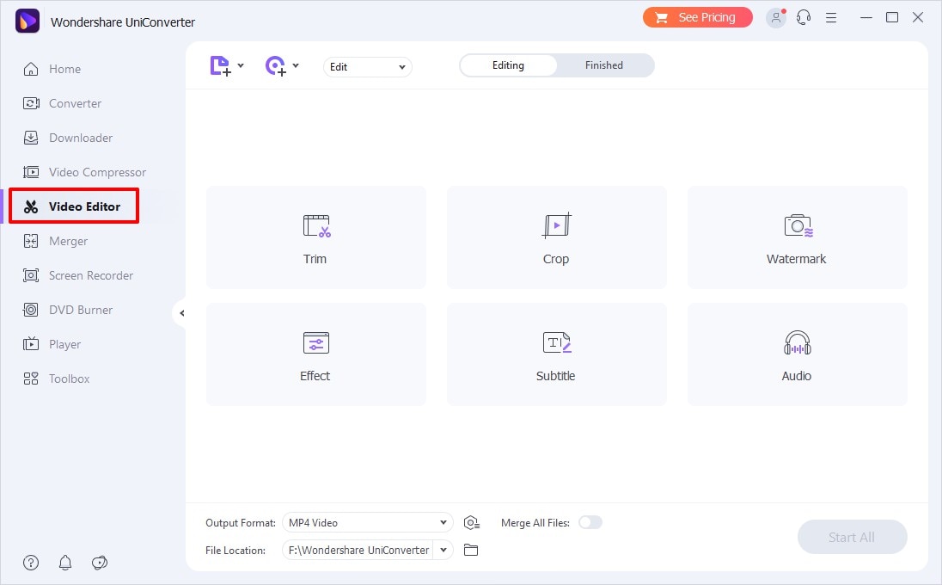Open the Effect tool card

[x=316, y=354]
